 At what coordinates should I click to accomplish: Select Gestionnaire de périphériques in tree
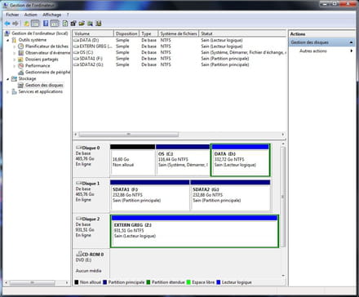47,72
